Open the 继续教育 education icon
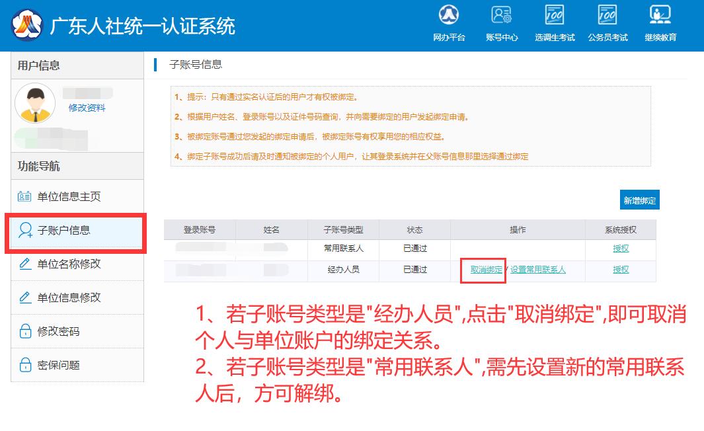 tap(660, 16)
